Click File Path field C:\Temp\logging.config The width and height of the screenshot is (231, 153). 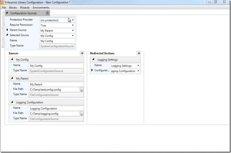click(x=55, y=114)
